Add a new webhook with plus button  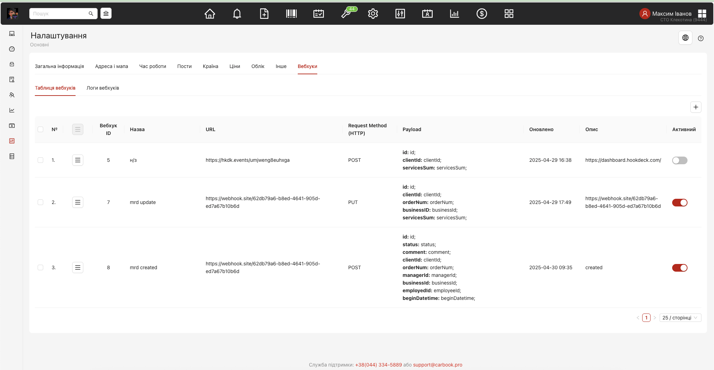tap(696, 107)
